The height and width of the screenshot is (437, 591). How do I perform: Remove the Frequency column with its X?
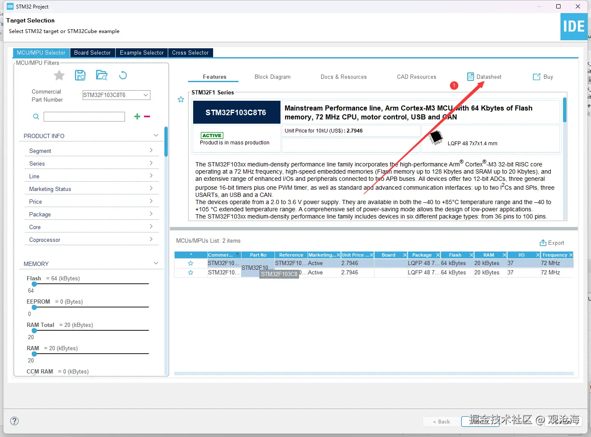pos(571,255)
